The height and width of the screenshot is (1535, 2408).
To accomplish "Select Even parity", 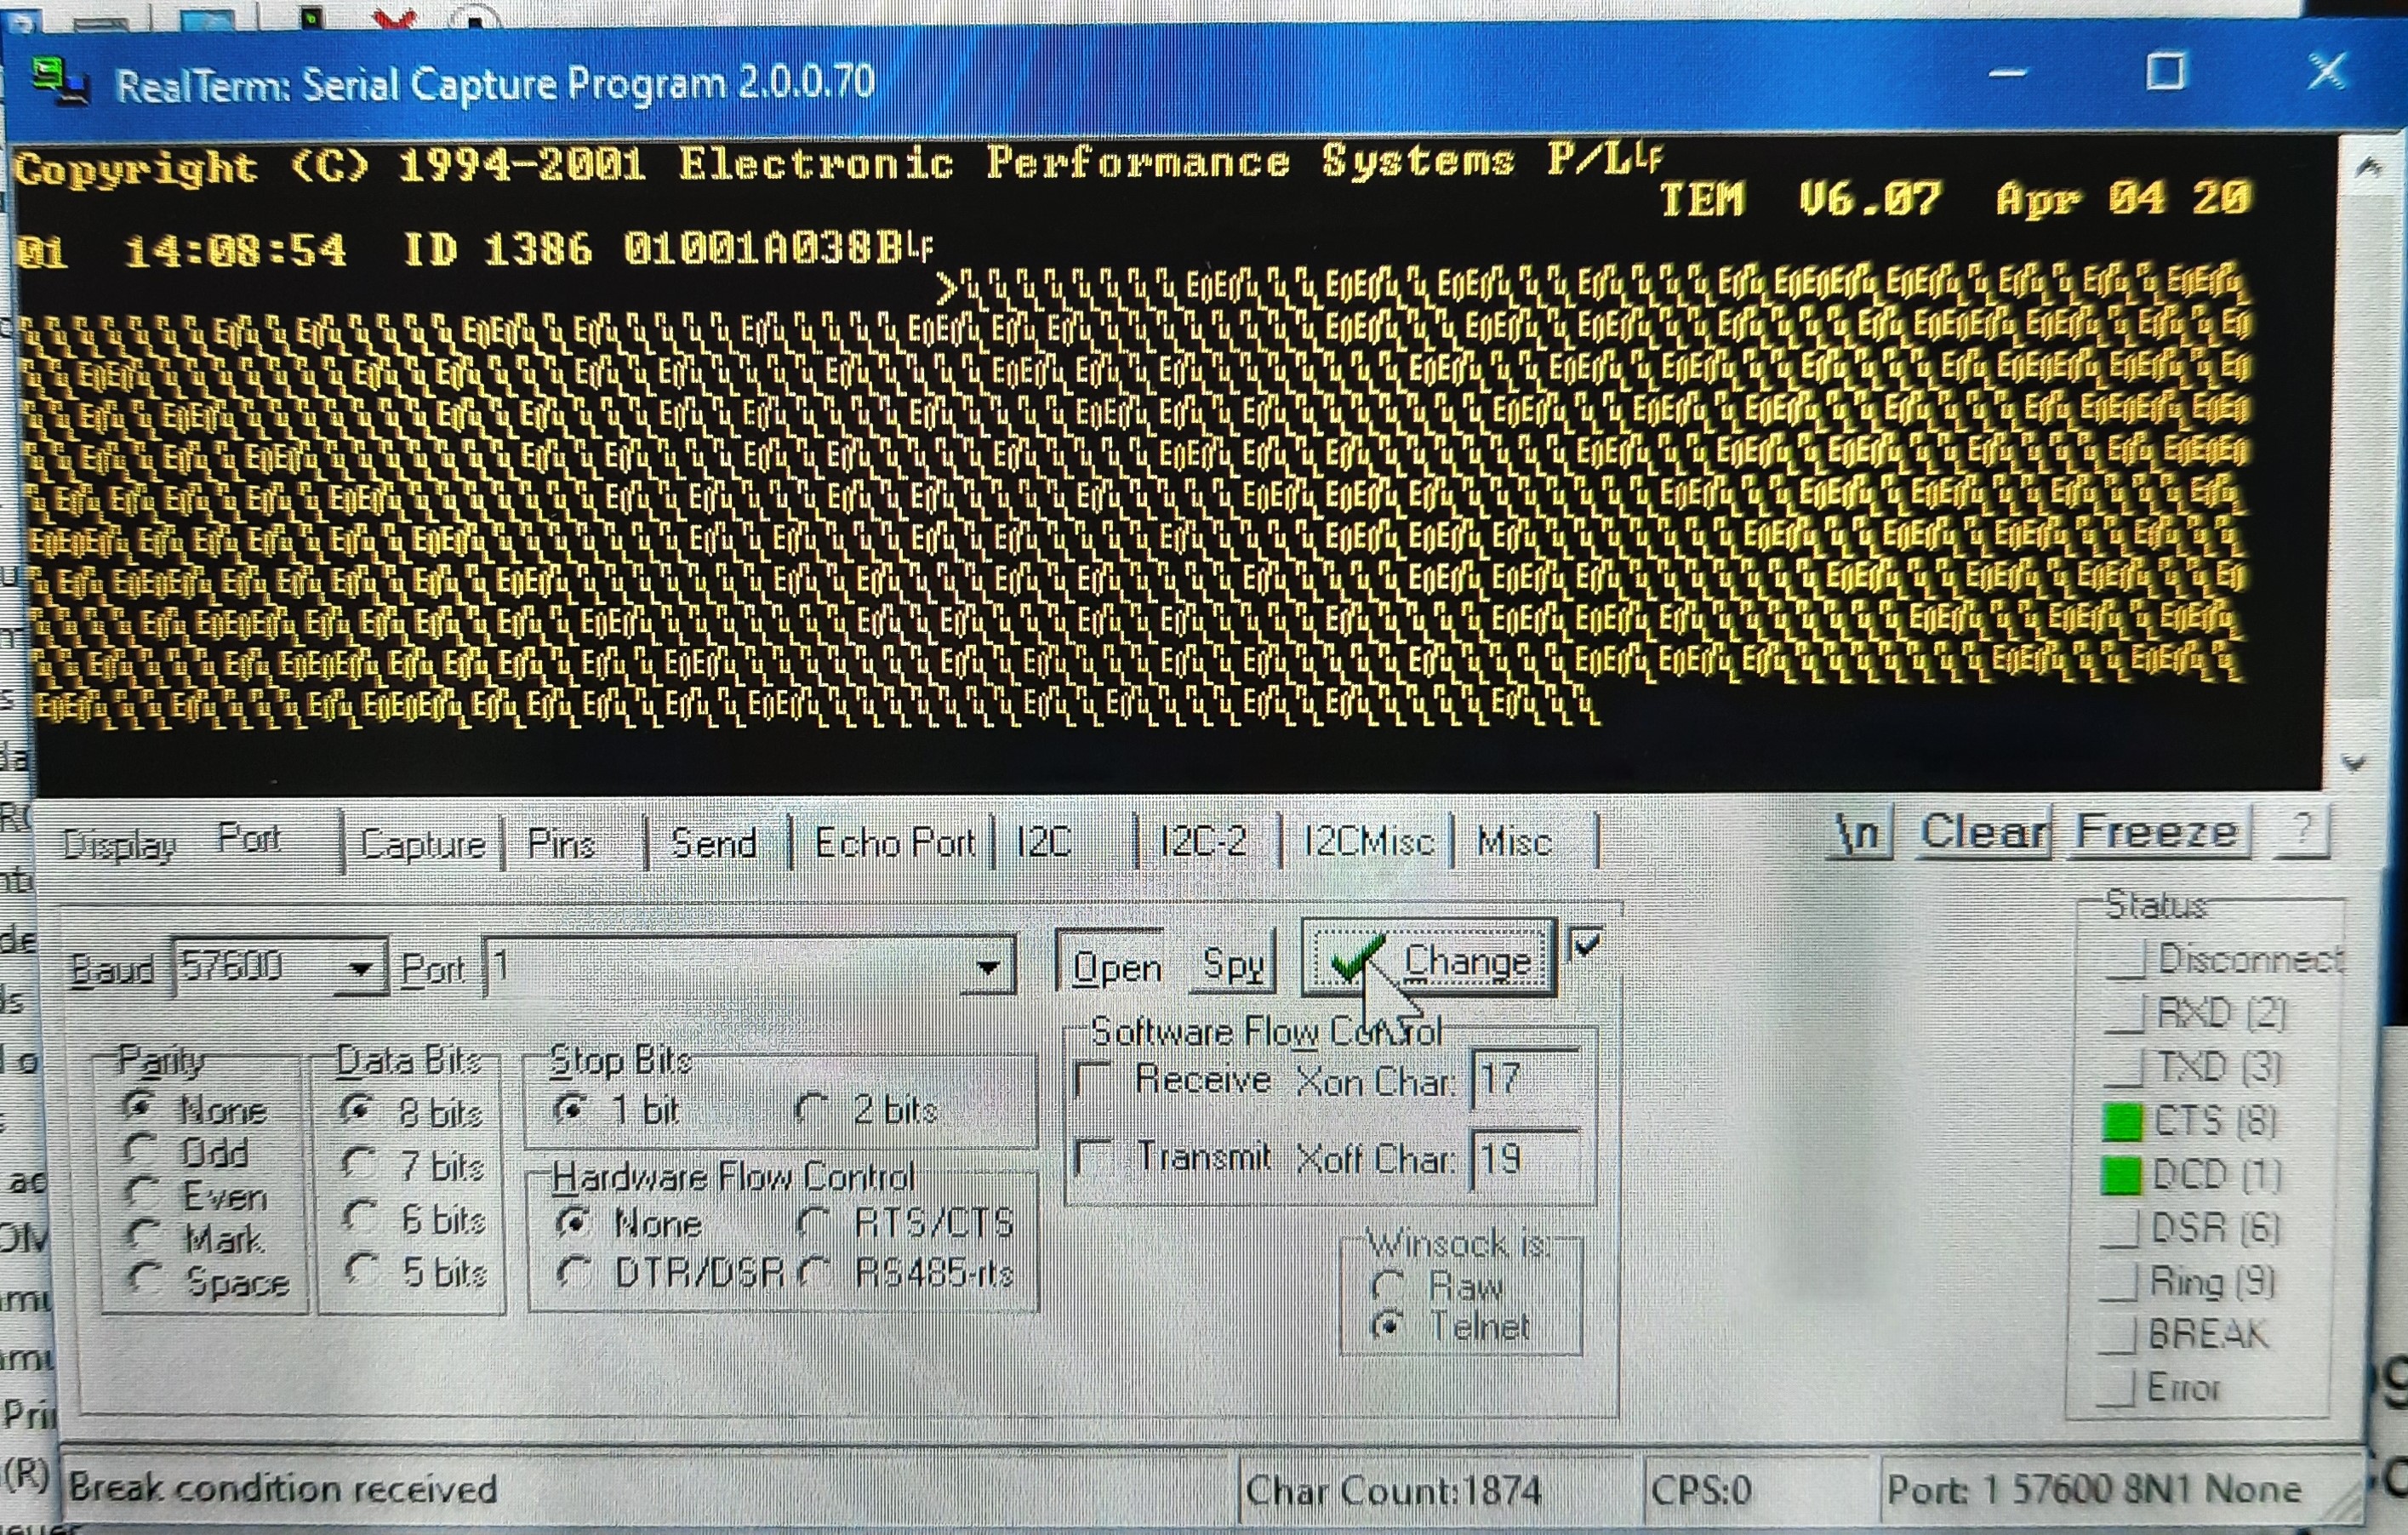I will point(142,1191).
